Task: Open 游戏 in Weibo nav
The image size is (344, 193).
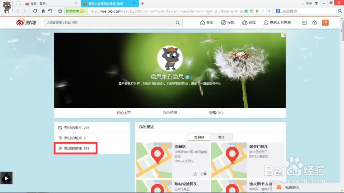Action: pyautogui.click(x=249, y=23)
